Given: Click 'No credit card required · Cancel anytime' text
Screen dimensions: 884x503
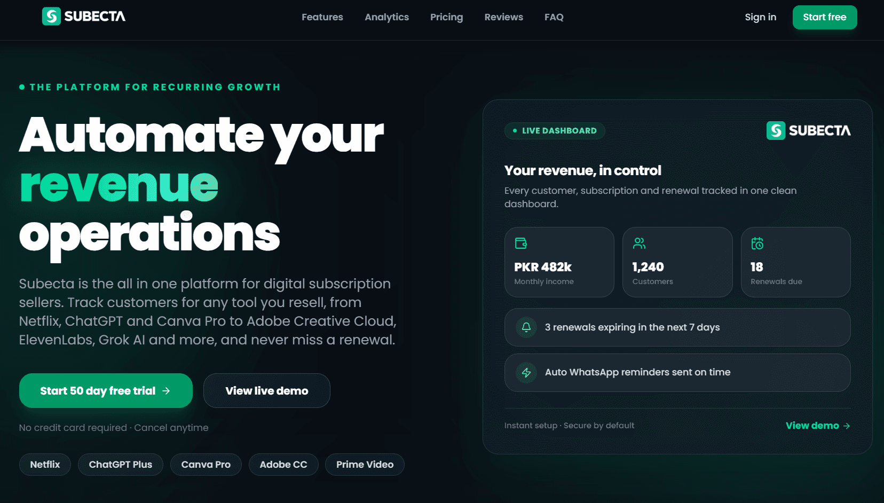Looking at the screenshot, I should 114,428.
